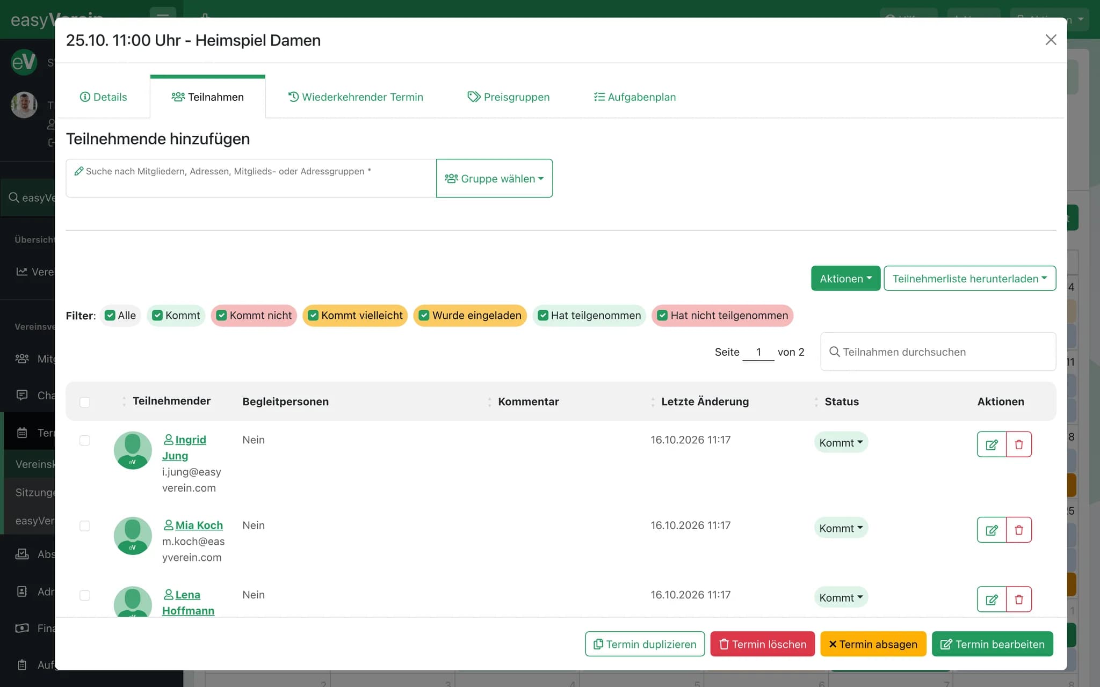The height and width of the screenshot is (687, 1100).
Task: Click Ingrid Jung's avatar picture
Action: (133, 450)
